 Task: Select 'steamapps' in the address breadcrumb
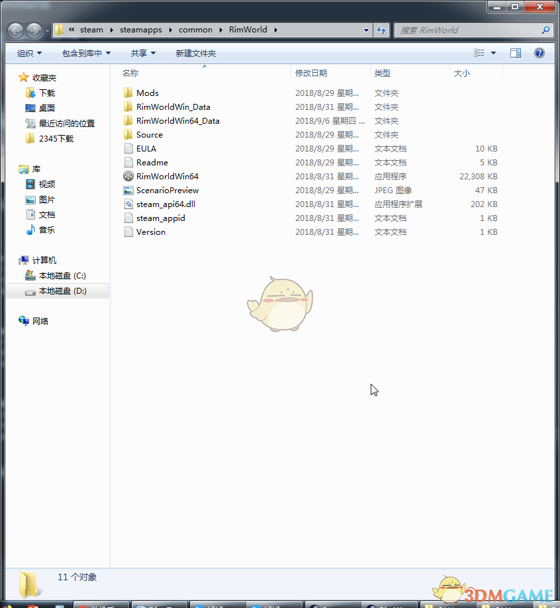point(141,30)
